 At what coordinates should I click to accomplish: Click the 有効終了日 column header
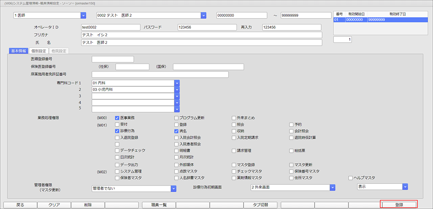(397, 13)
